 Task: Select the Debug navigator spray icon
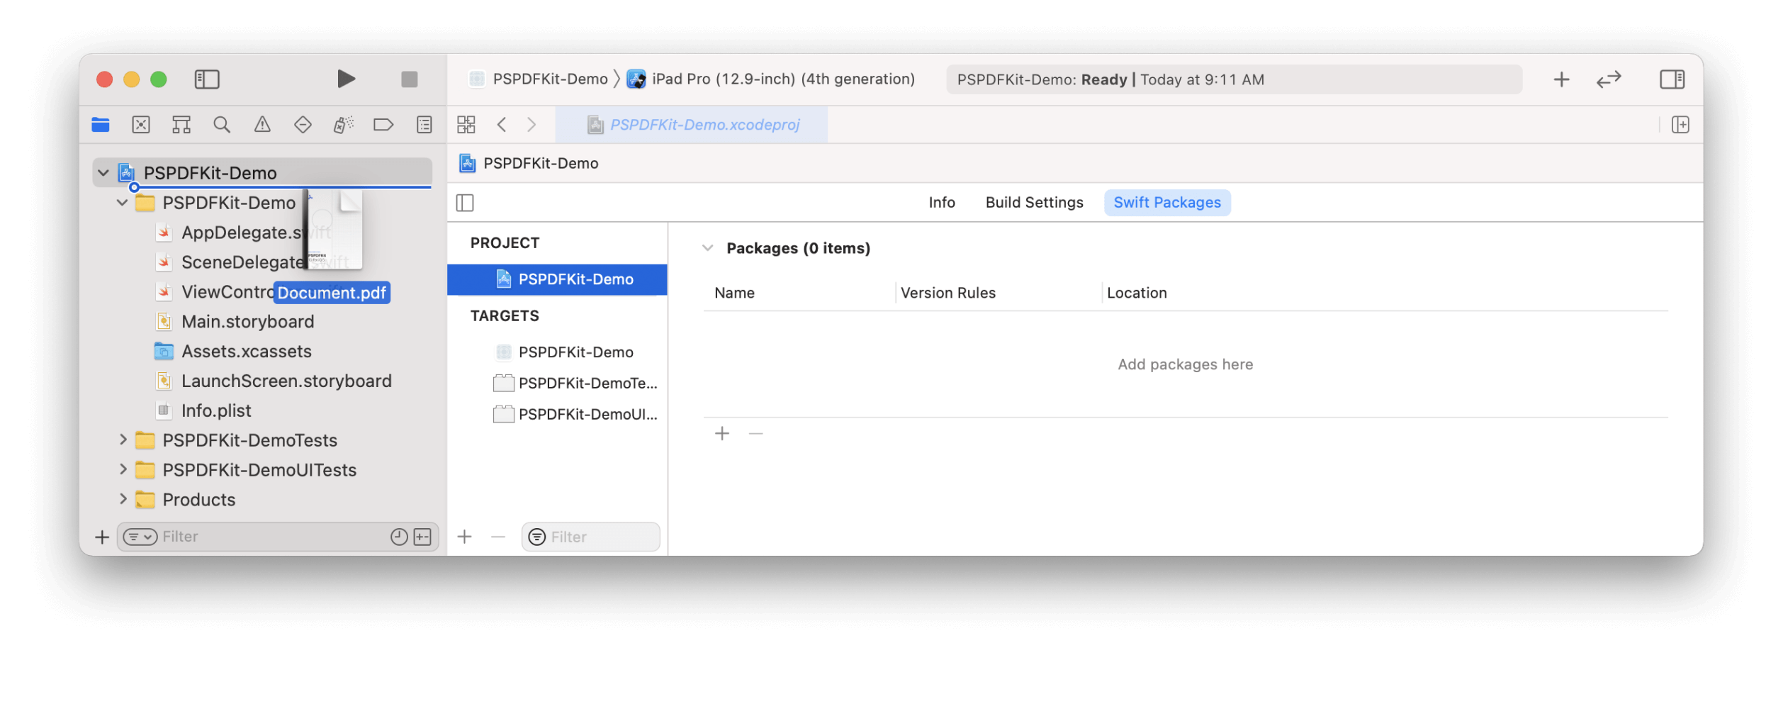pyautogui.click(x=342, y=124)
